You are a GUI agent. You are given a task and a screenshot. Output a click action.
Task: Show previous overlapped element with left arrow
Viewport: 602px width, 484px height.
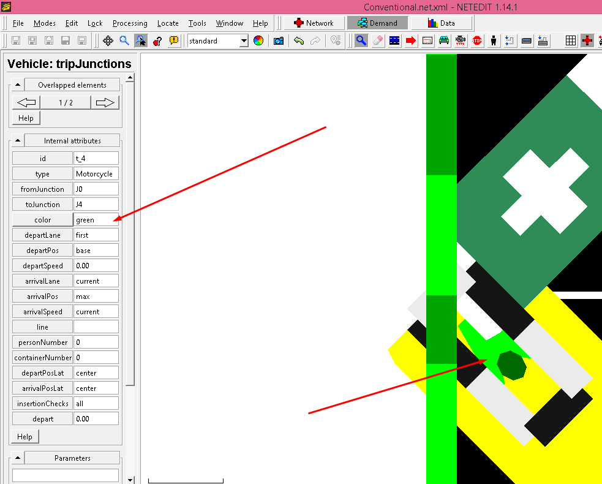[x=26, y=102]
